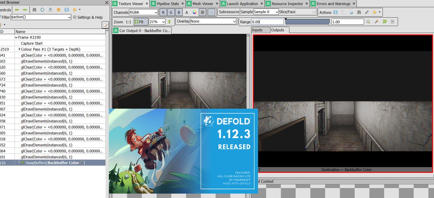434x198 pixels.
Task: Switch to the Pipeline State tab
Action: tap(167, 4)
